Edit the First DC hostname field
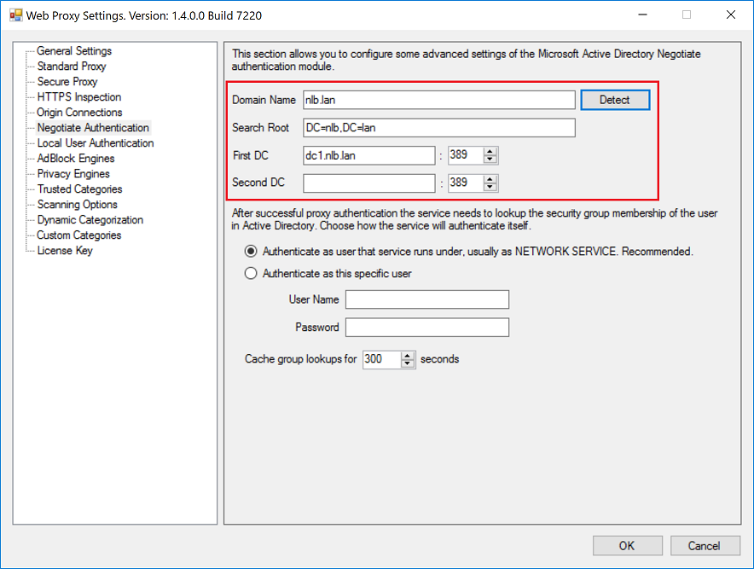 (x=369, y=156)
